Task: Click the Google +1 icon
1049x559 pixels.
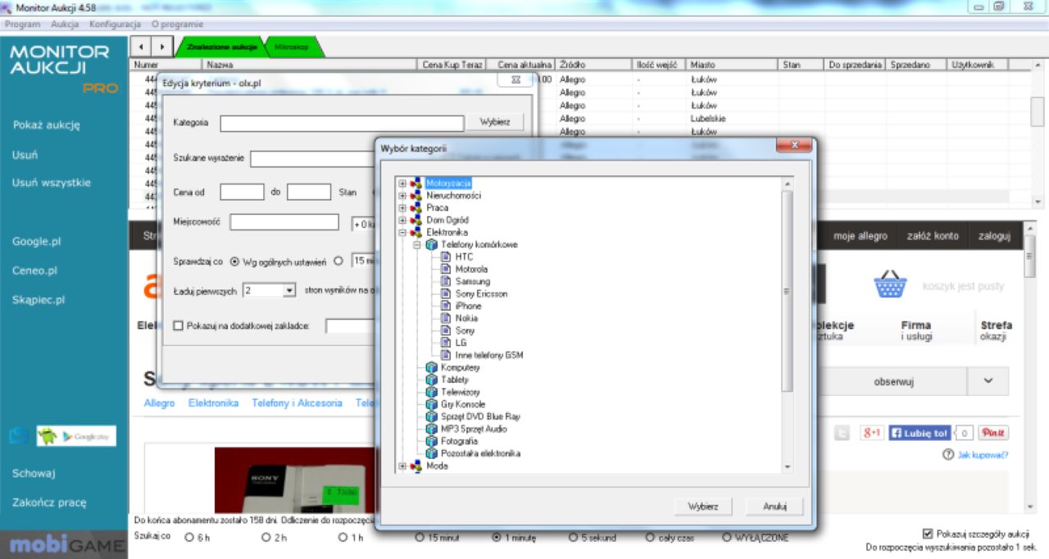Action: point(871,433)
